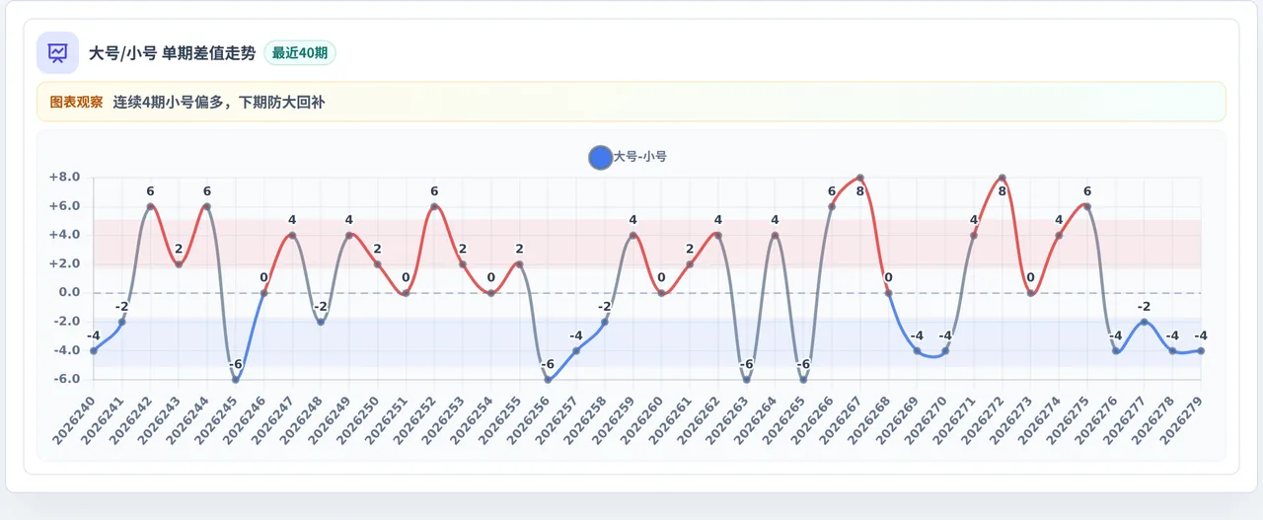Click the data point at period 2026267
The image size is (1263, 520).
[x=860, y=178]
